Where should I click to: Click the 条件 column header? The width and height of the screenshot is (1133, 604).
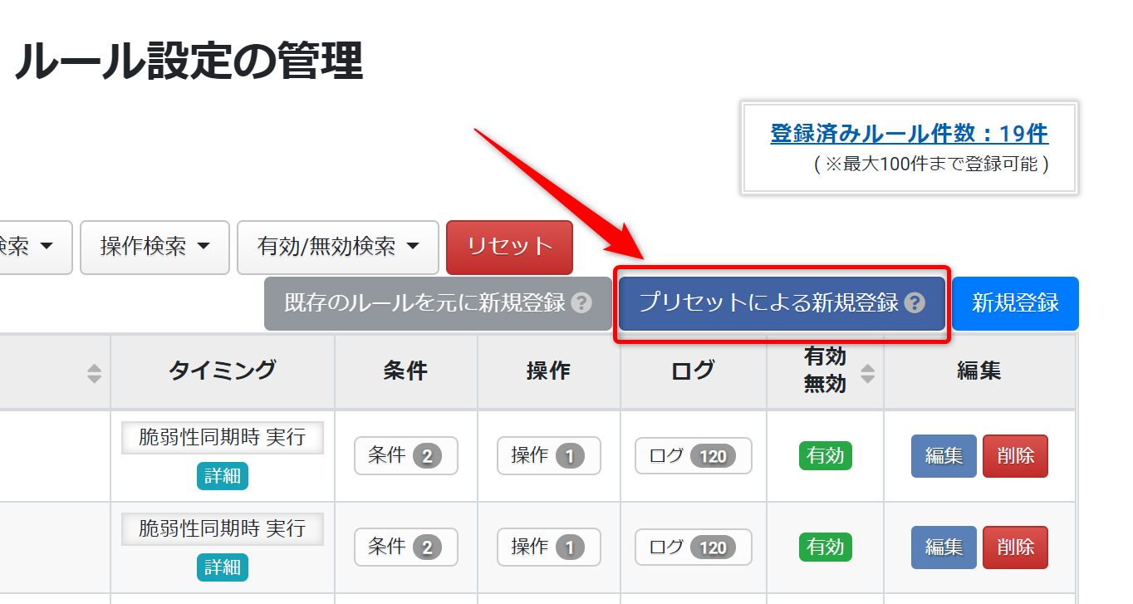pyautogui.click(x=406, y=371)
